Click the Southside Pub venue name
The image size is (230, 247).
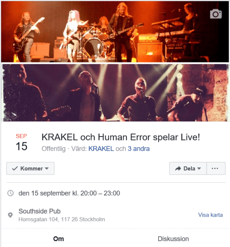tap(39, 211)
